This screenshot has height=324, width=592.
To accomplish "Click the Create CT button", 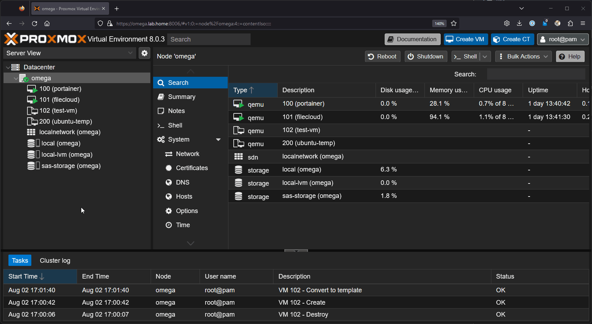I will 512,39.
